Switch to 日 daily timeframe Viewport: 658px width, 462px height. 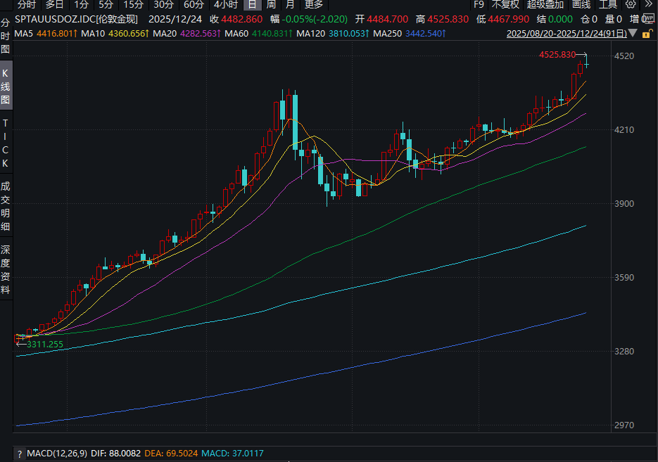(x=251, y=4)
